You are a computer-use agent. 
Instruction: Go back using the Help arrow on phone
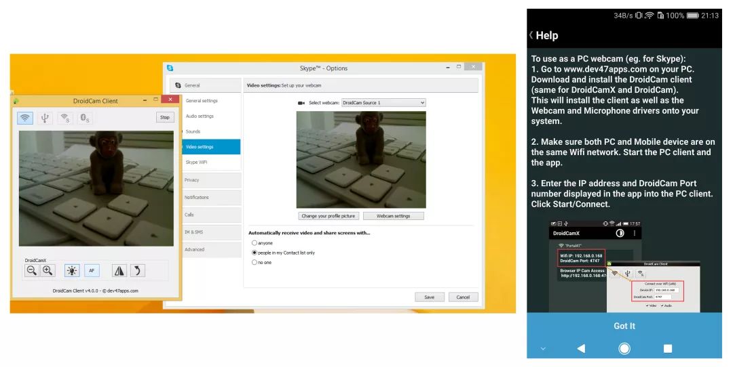tap(531, 35)
